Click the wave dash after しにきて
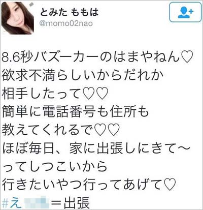Image resolution: width=203 pixels, height=210 pixels. (x=184, y=148)
